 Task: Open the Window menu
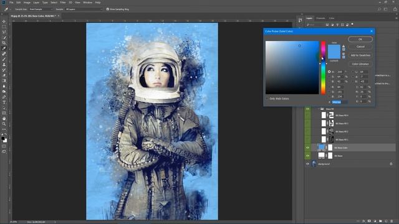(x=87, y=2)
